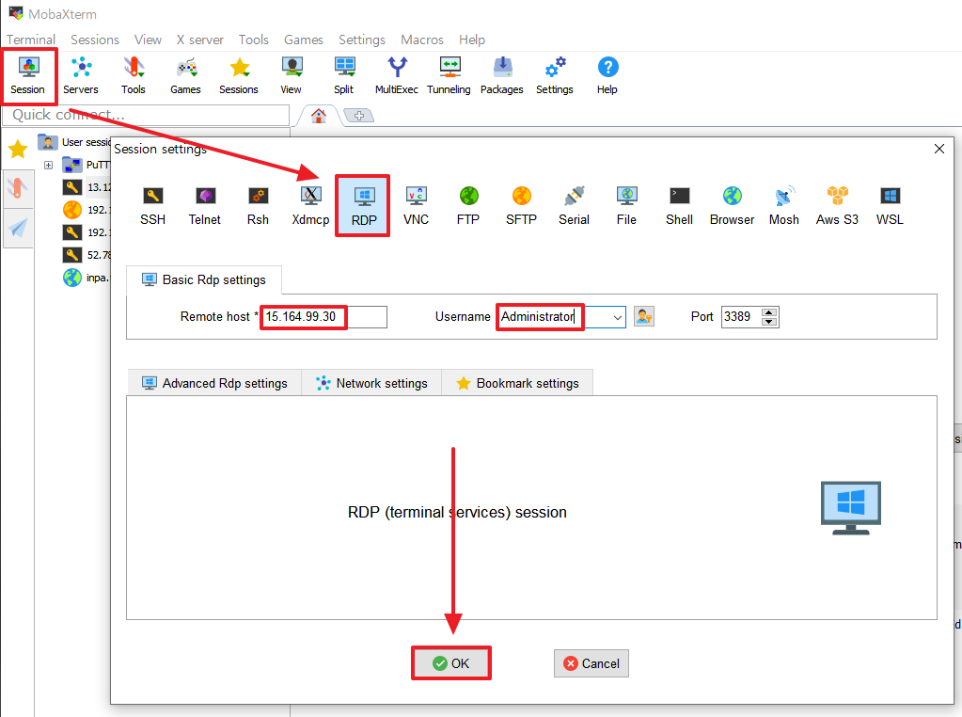This screenshot has height=717, width=962.
Task: Click the Quick connect search box
Action: [146, 115]
